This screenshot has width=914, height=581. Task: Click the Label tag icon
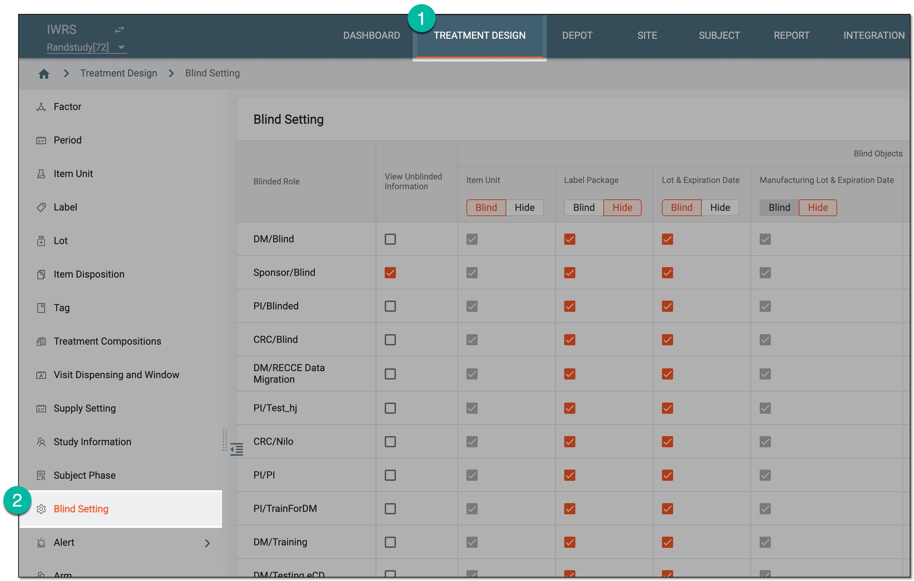41,207
